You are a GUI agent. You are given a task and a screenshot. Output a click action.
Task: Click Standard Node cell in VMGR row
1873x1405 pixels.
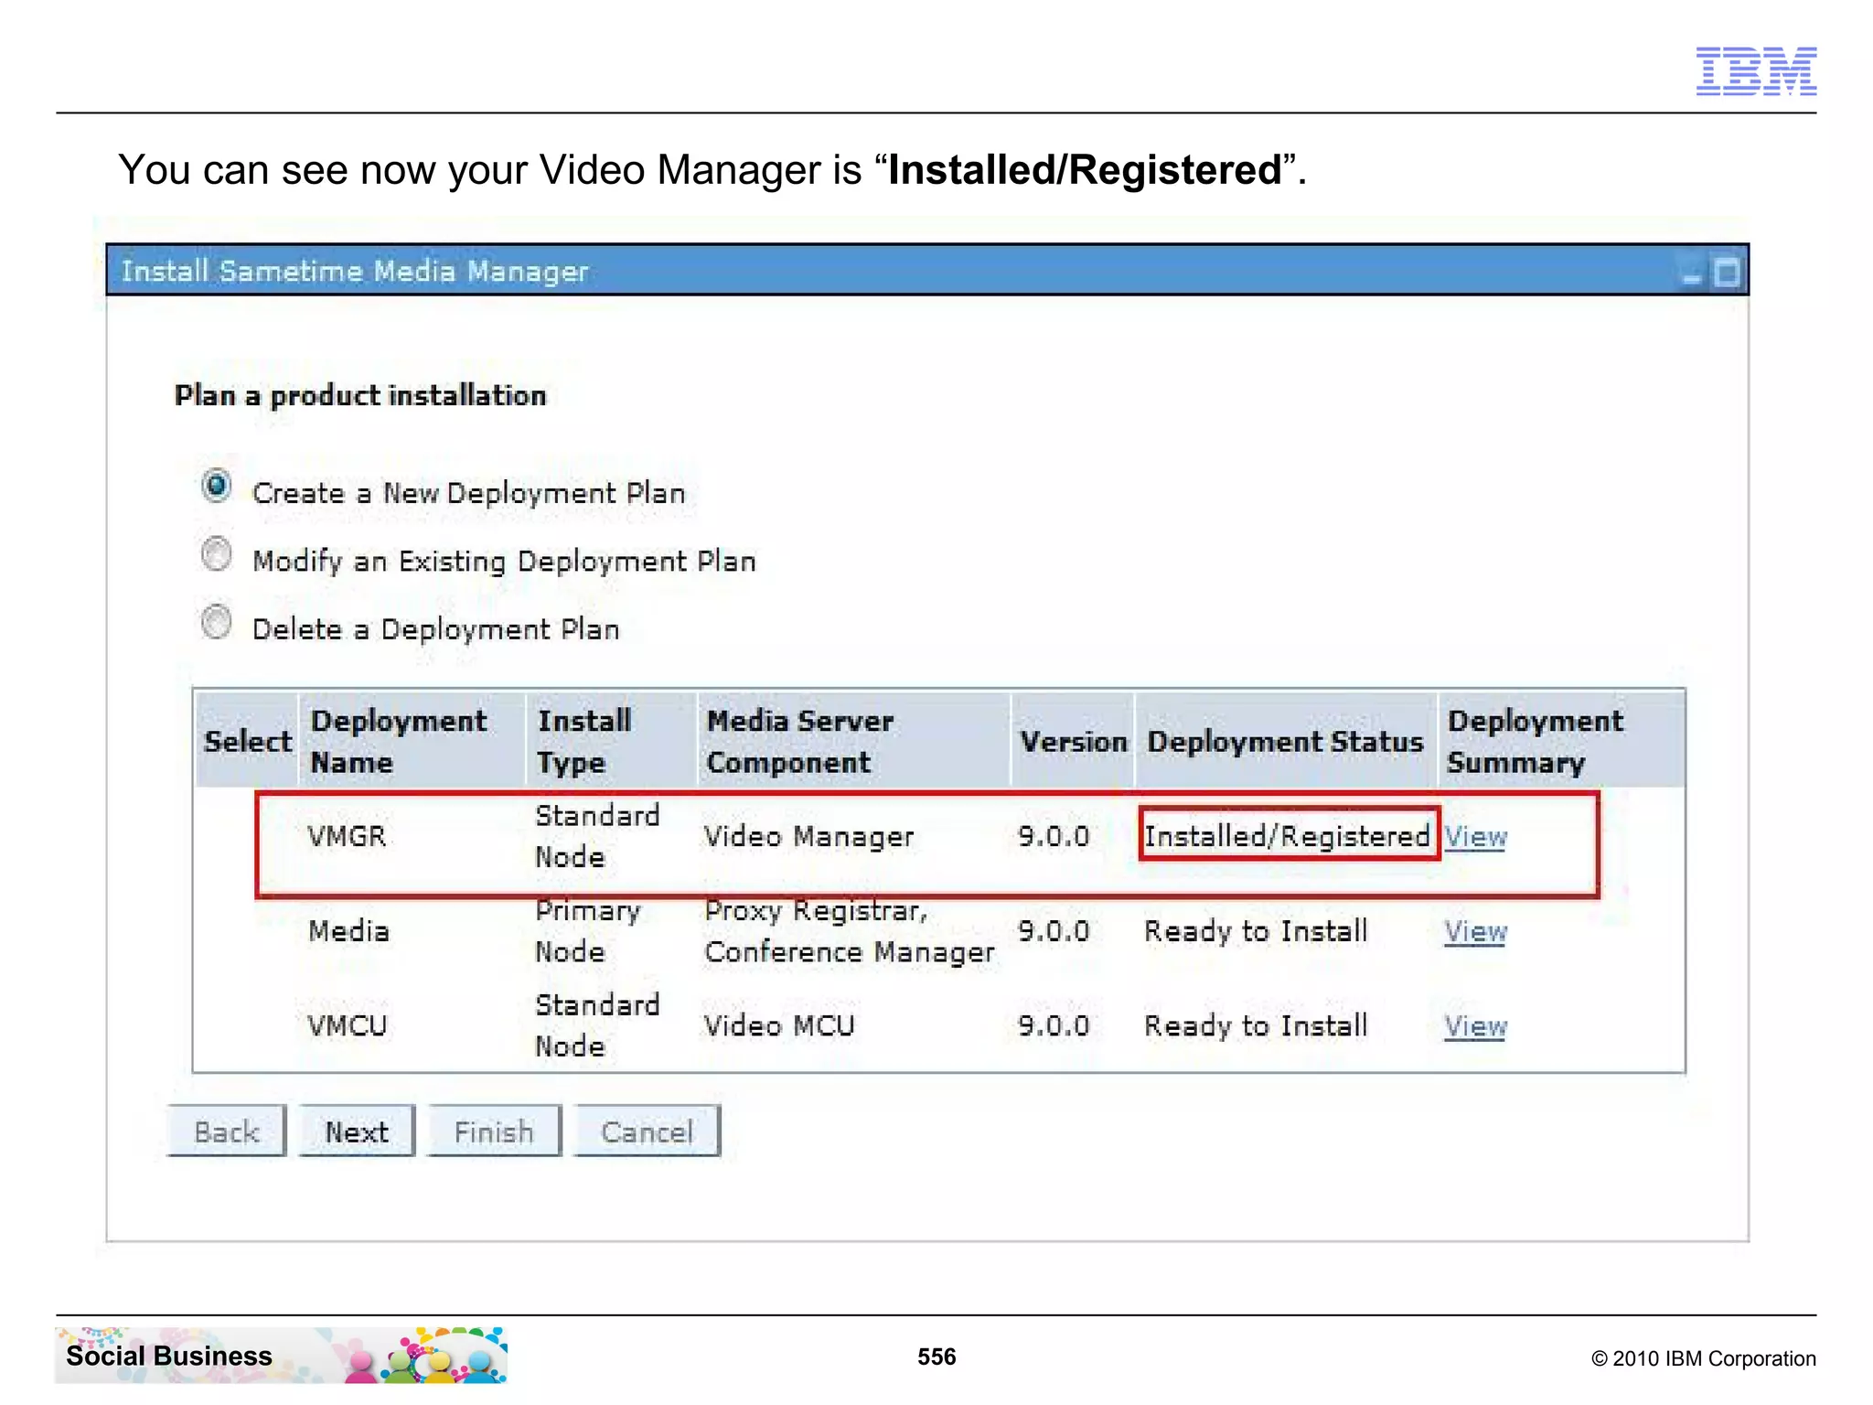[x=597, y=836]
